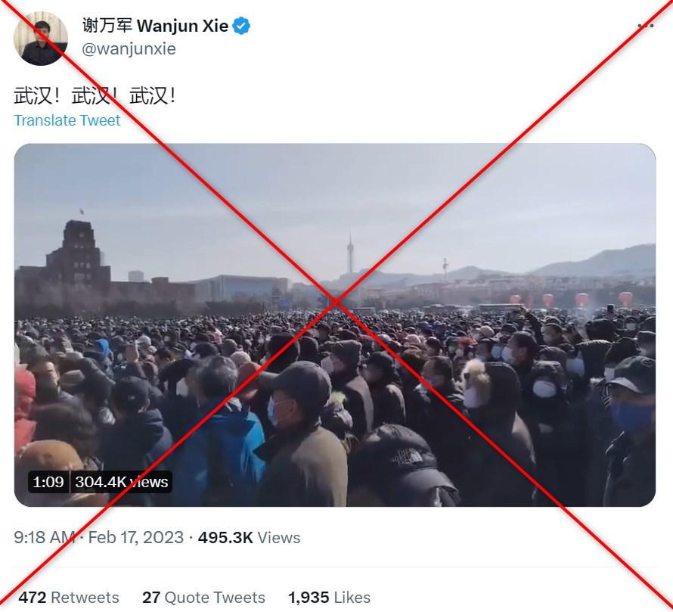Click the 1:09 video duration badge
This screenshot has width=673, height=612.
(x=48, y=482)
